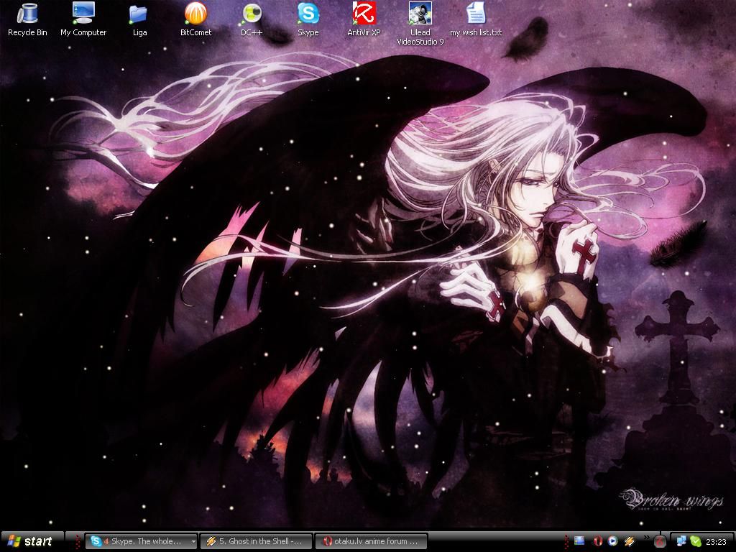Expand hidden quick launch items chevron

click(646, 538)
